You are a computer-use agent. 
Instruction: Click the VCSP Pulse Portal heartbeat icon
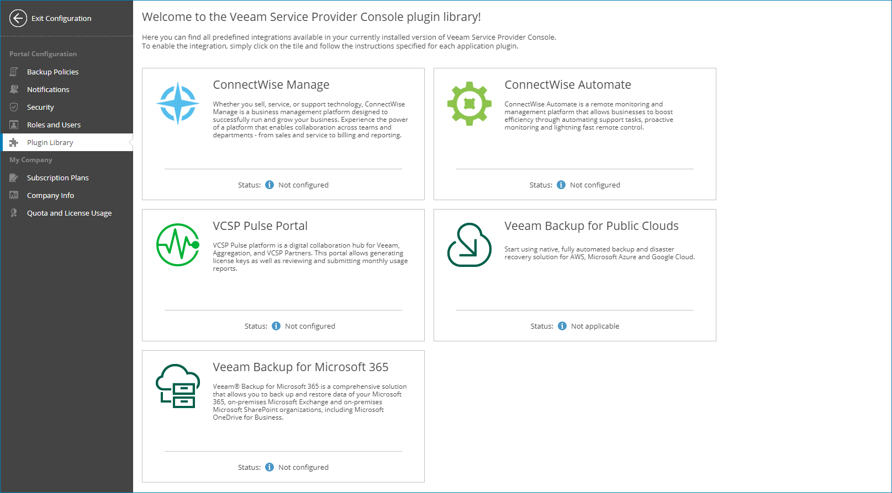[x=178, y=244]
